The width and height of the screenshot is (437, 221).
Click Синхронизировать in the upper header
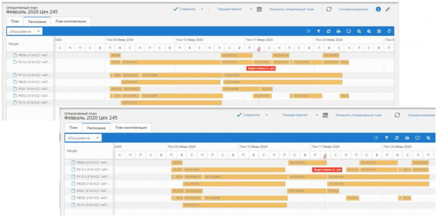[353, 9]
